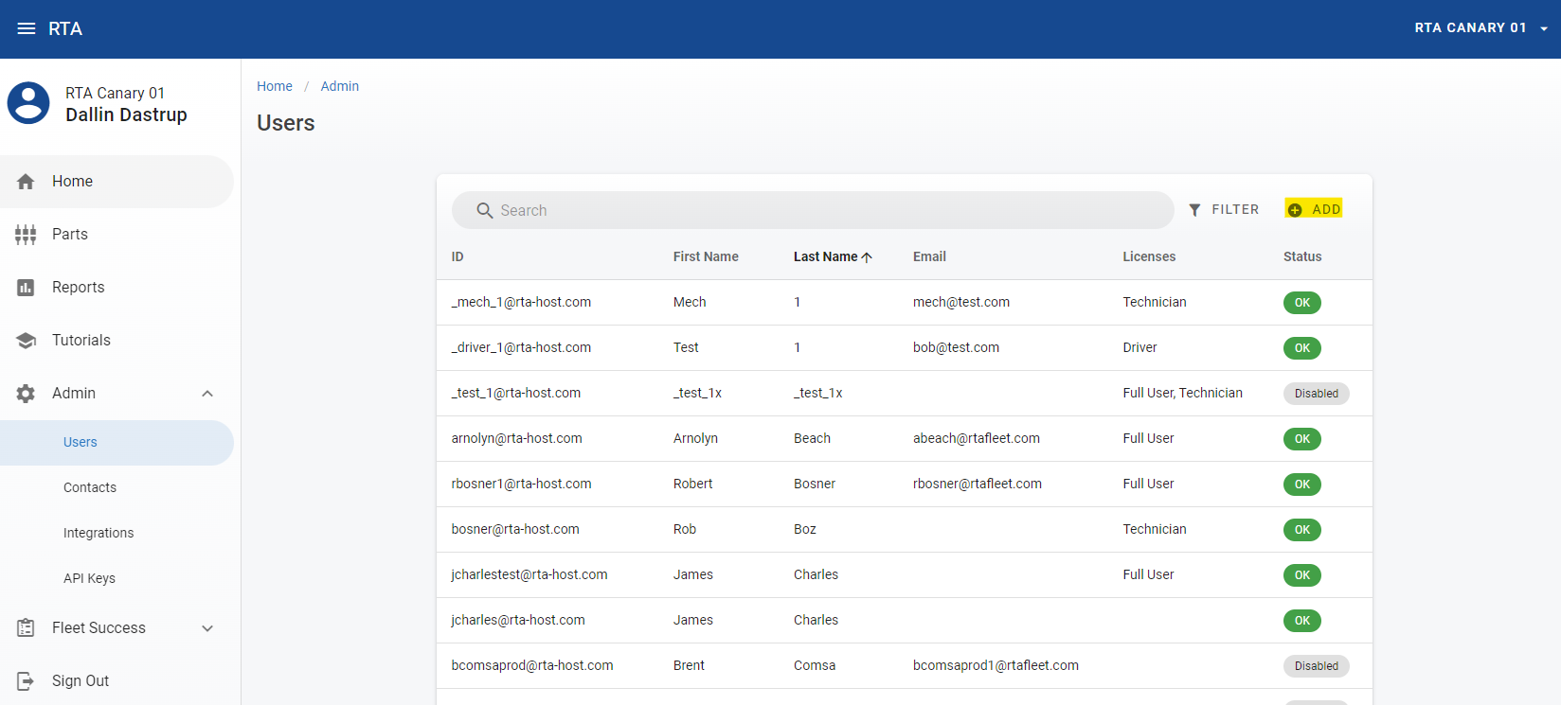Select Contacts in the Admin submenu
1561x705 pixels.
90,487
